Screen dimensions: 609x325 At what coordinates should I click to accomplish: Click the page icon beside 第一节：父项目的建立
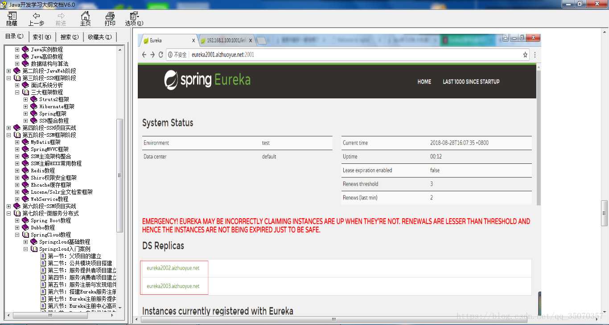click(43, 256)
